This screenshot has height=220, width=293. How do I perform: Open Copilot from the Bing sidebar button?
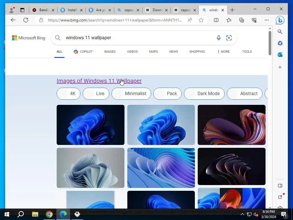click(280, 20)
